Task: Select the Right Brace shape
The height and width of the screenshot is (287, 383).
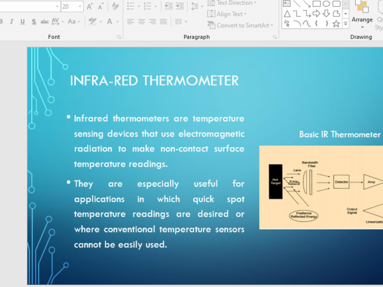Action: coord(327,23)
